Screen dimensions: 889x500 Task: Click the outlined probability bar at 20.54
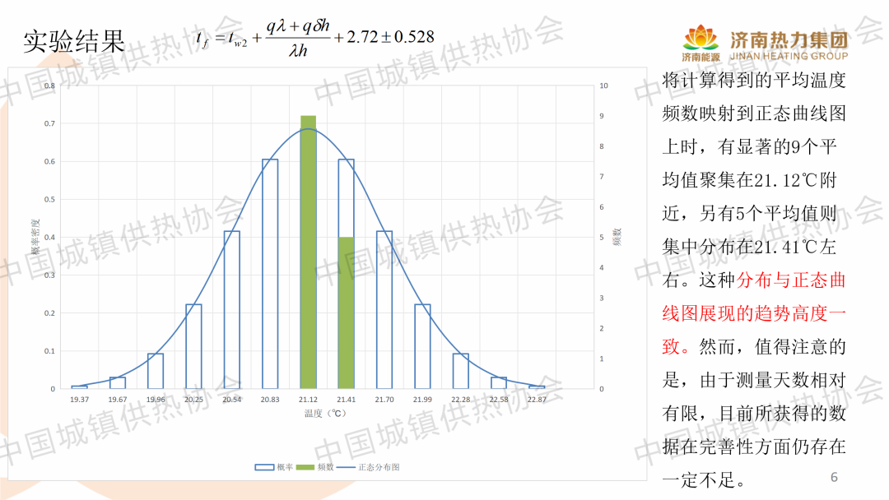coord(232,310)
